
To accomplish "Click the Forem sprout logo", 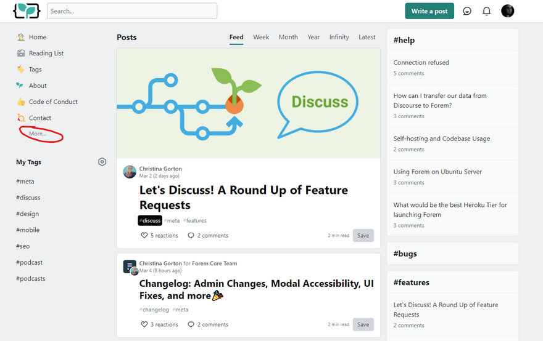I will (27, 11).
